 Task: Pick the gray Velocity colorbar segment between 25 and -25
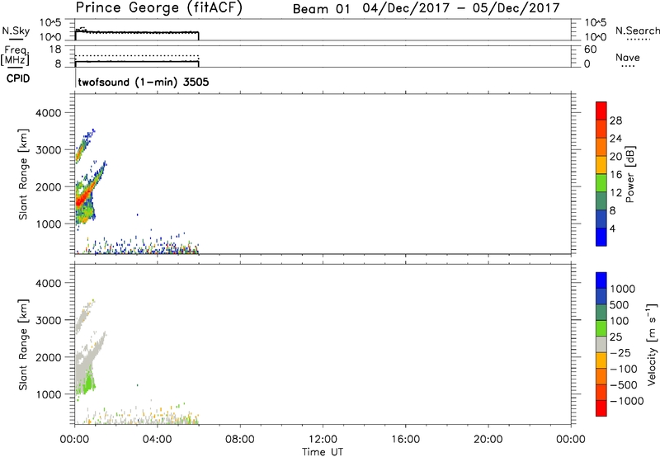point(601,344)
